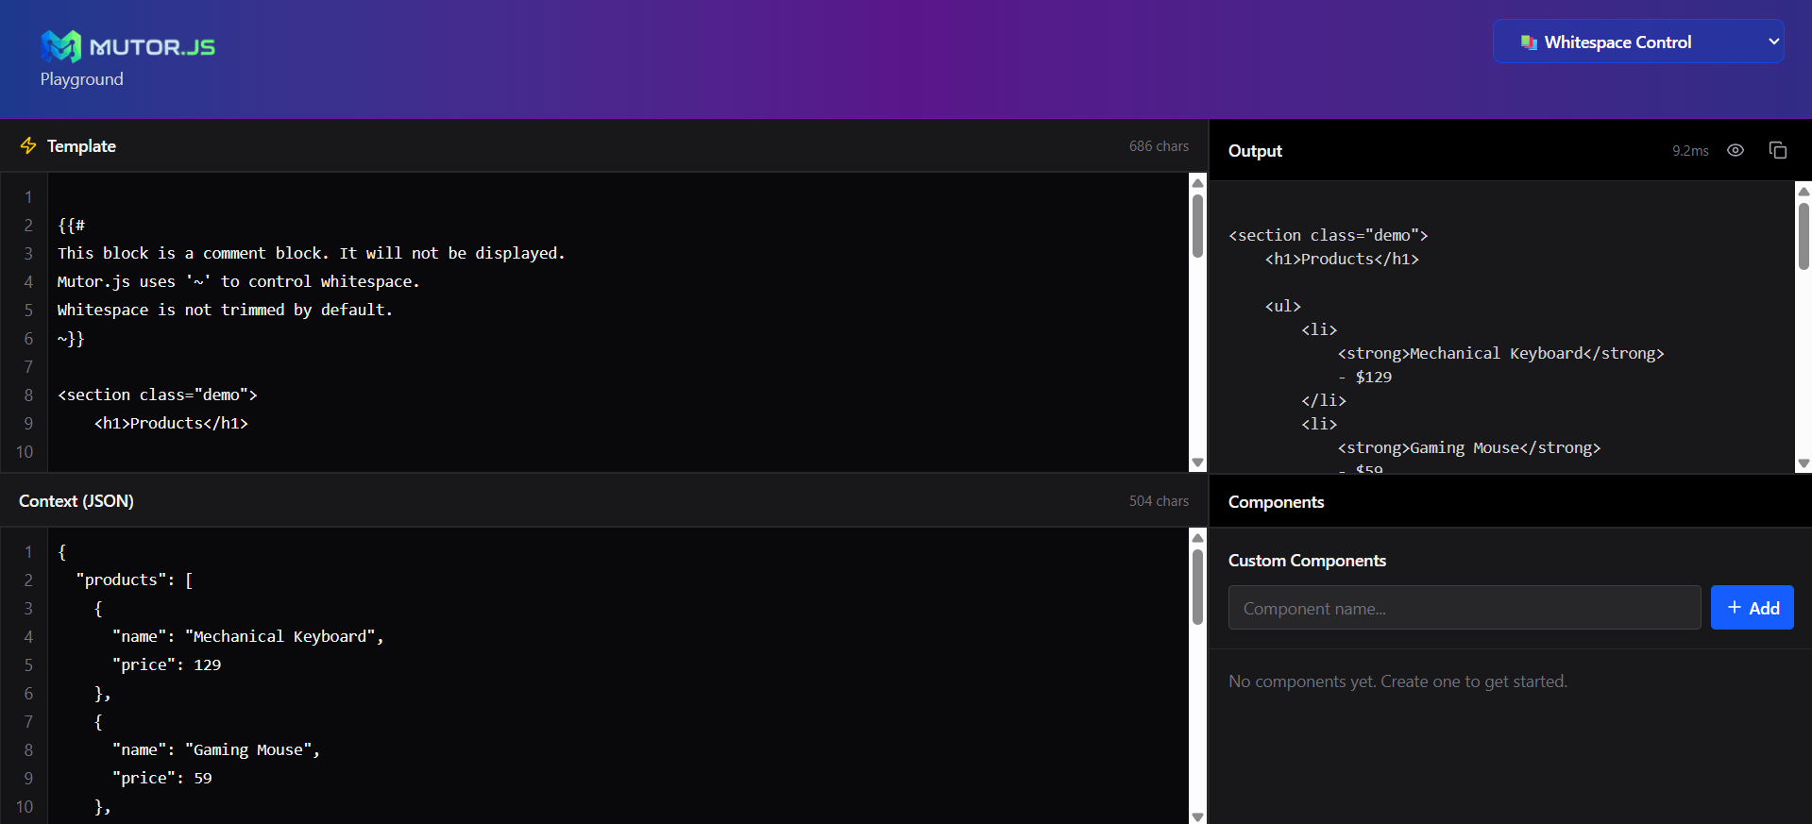
Task: Focus the Component name input field
Action: [1464, 608]
